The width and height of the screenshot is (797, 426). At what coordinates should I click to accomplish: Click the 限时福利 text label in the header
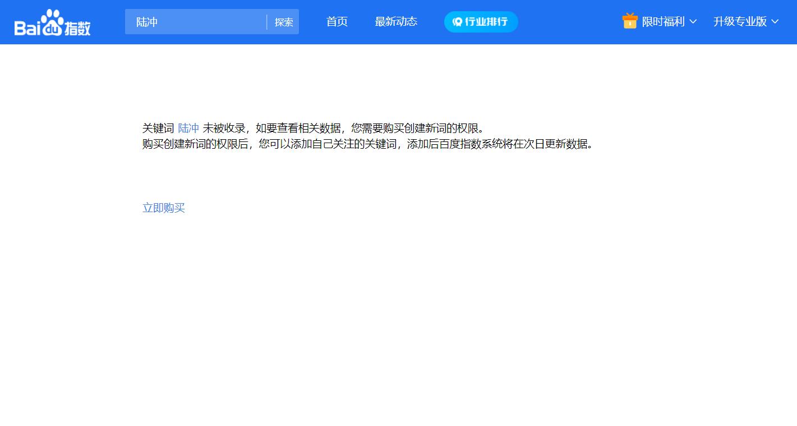pos(663,21)
